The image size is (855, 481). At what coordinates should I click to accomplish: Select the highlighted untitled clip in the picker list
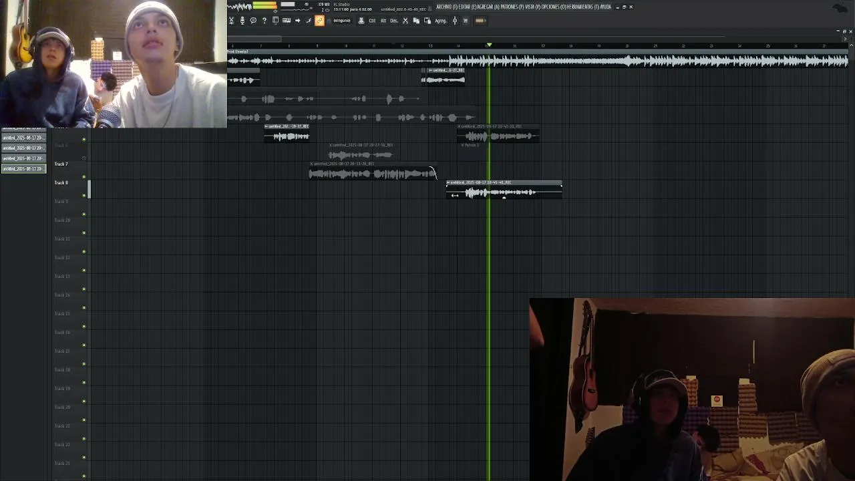[x=23, y=169]
